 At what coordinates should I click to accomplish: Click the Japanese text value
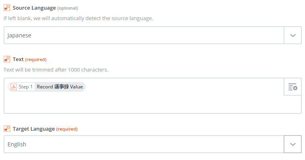[x=19, y=36]
